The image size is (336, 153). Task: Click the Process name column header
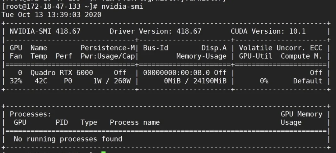(x=135, y=122)
